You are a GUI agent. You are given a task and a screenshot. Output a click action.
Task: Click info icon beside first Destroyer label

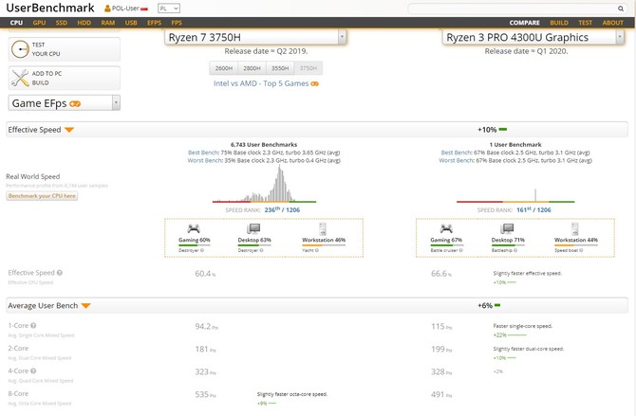(202, 250)
